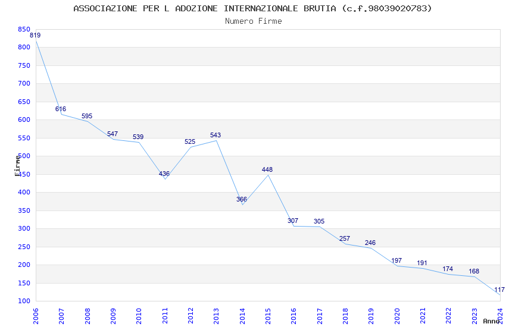Click the y-axis value 700
The height and width of the screenshot is (327, 506).
pyautogui.click(x=24, y=83)
